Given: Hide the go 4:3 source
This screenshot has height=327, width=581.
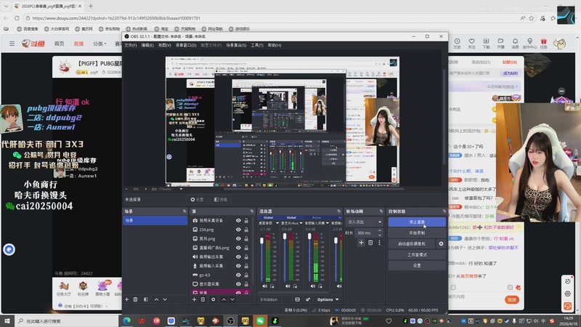Looking at the screenshot, I should point(238,275).
